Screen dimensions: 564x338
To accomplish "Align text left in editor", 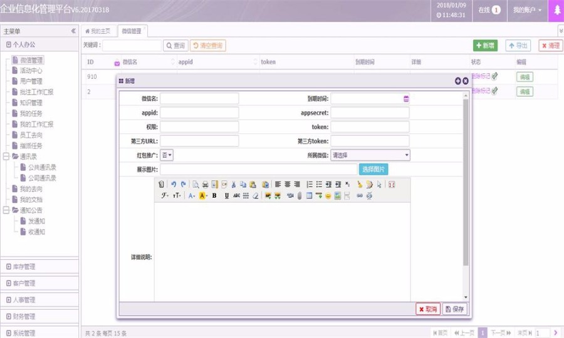I will 278,185.
